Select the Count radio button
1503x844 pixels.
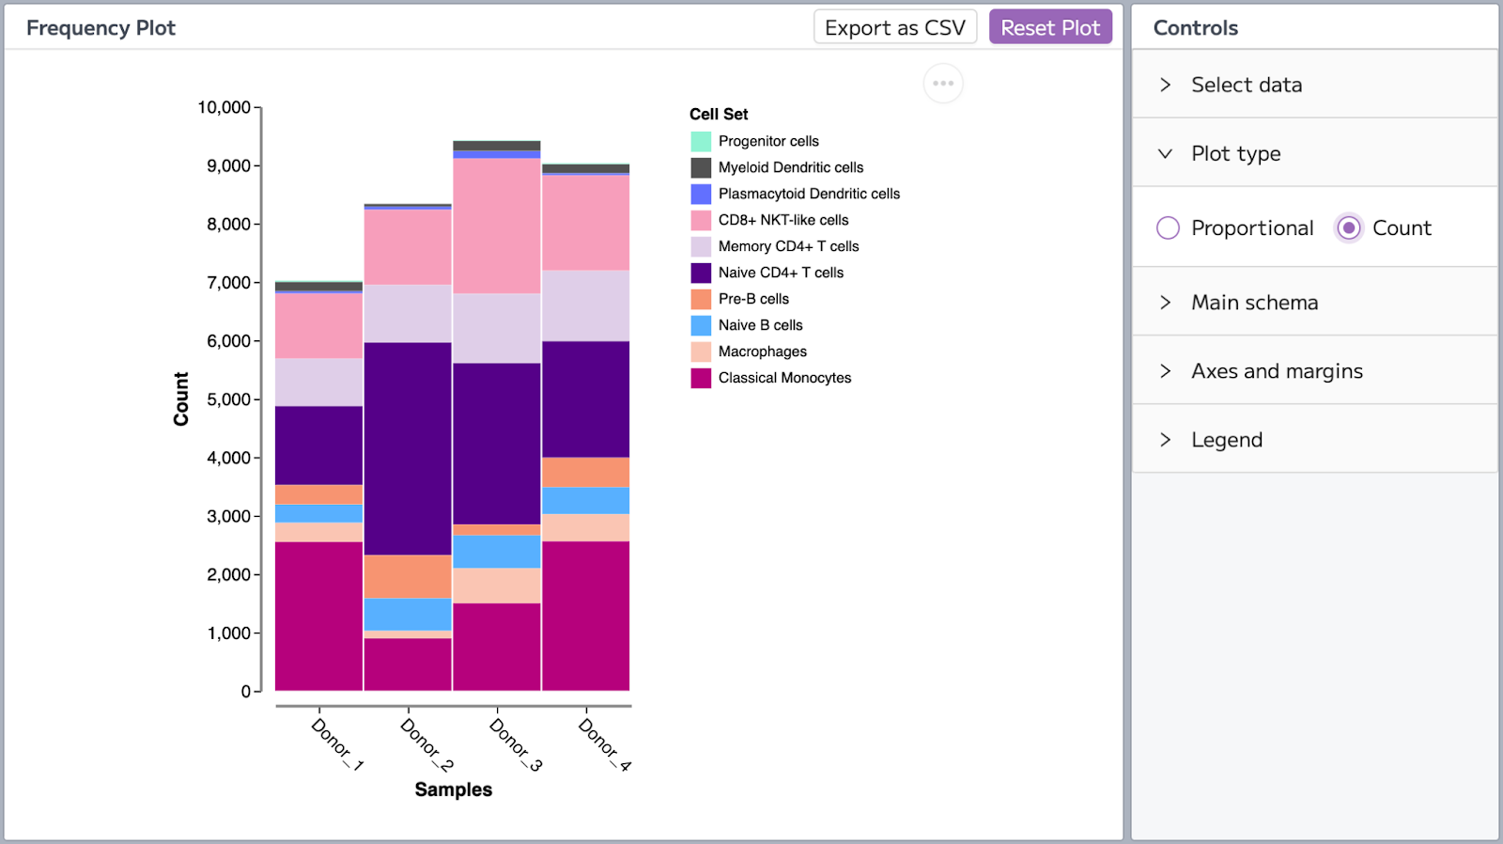pyautogui.click(x=1349, y=228)
